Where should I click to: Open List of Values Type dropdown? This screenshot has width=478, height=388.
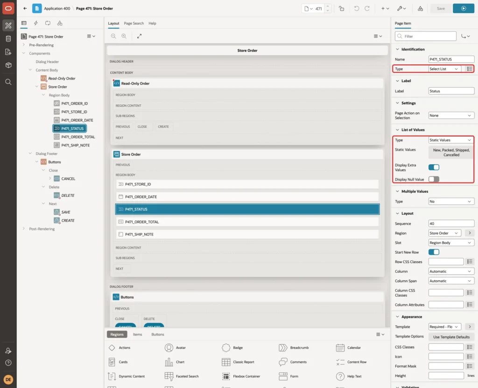coord(451,140)
